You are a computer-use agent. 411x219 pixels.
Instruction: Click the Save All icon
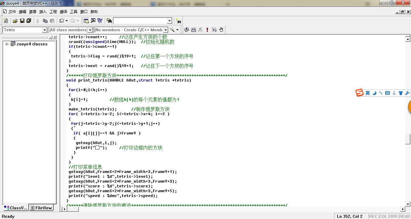coord(29,21)
